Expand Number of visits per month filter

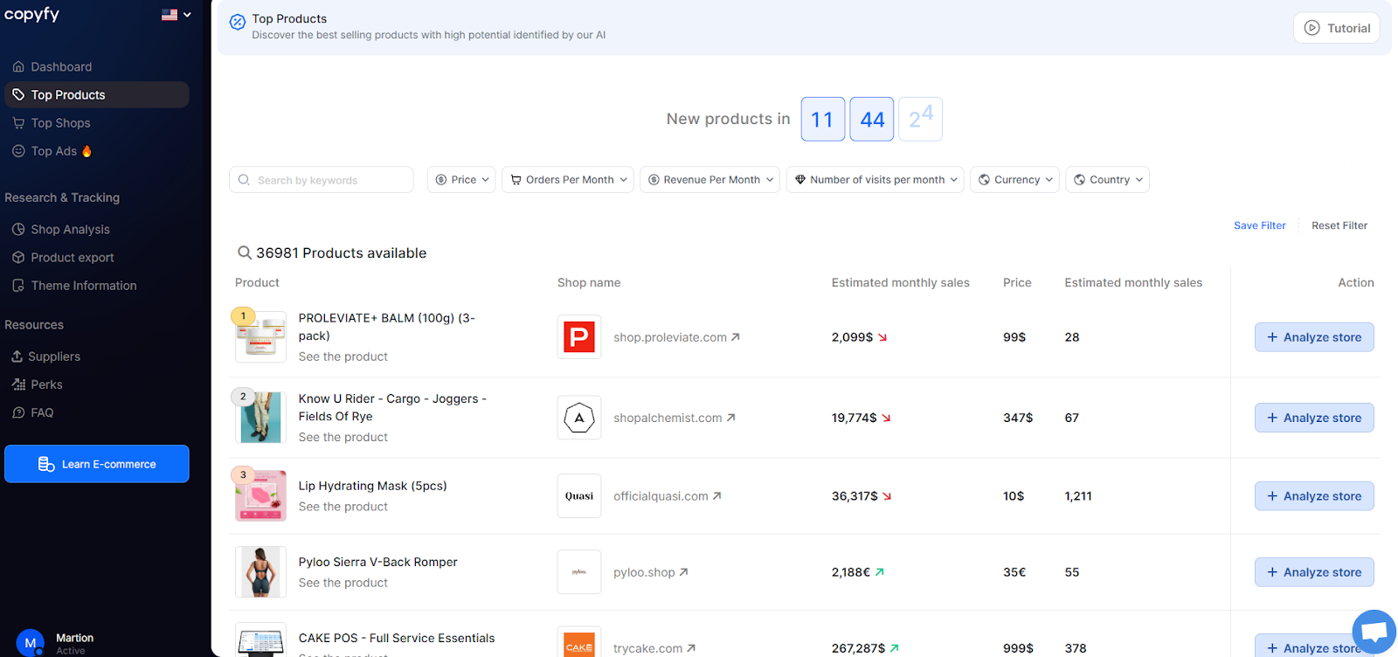[875, 180]
